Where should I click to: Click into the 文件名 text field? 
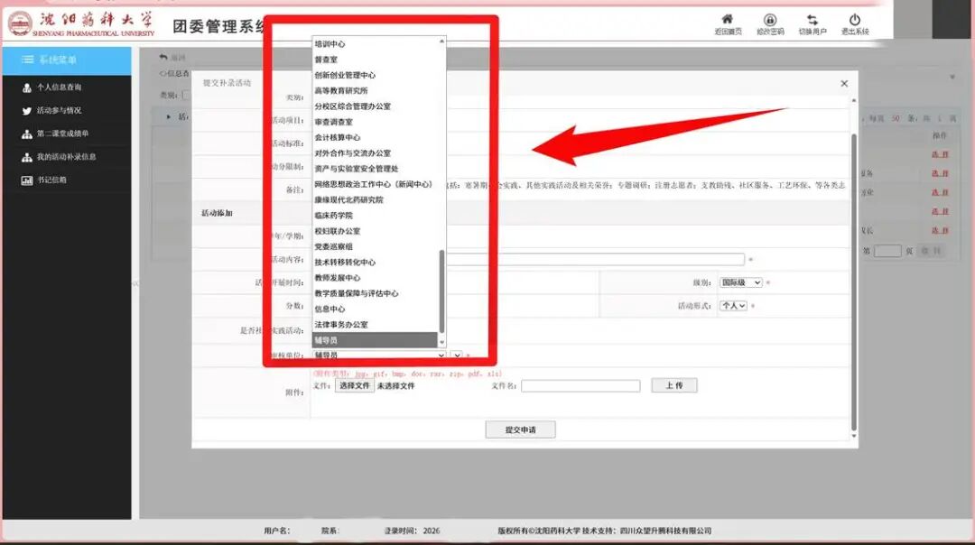coord(580,386)
